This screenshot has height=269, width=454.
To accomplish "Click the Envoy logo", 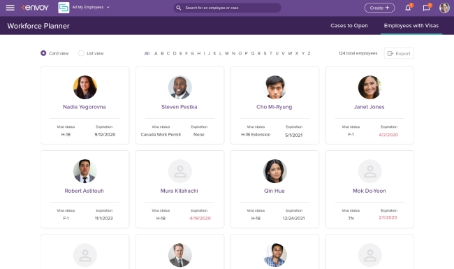I will (35, 8).
